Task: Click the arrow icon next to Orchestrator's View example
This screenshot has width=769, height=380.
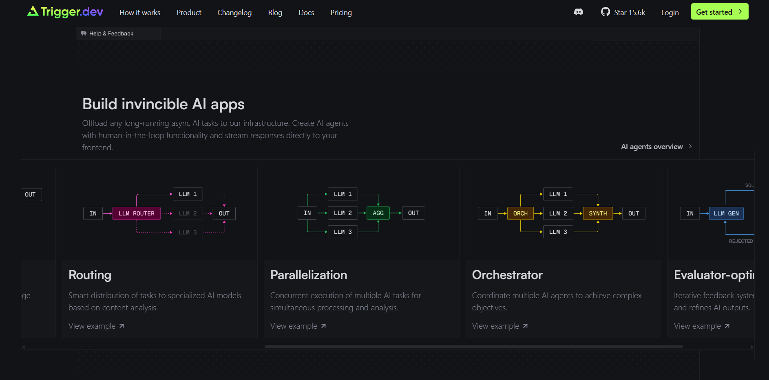Action: (x=525, y=326)
